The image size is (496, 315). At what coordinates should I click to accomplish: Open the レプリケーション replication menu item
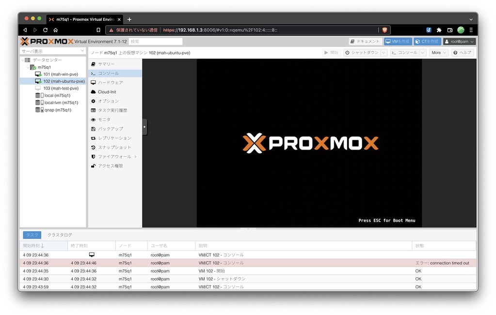pyautogui.click(x=115, y=138)
